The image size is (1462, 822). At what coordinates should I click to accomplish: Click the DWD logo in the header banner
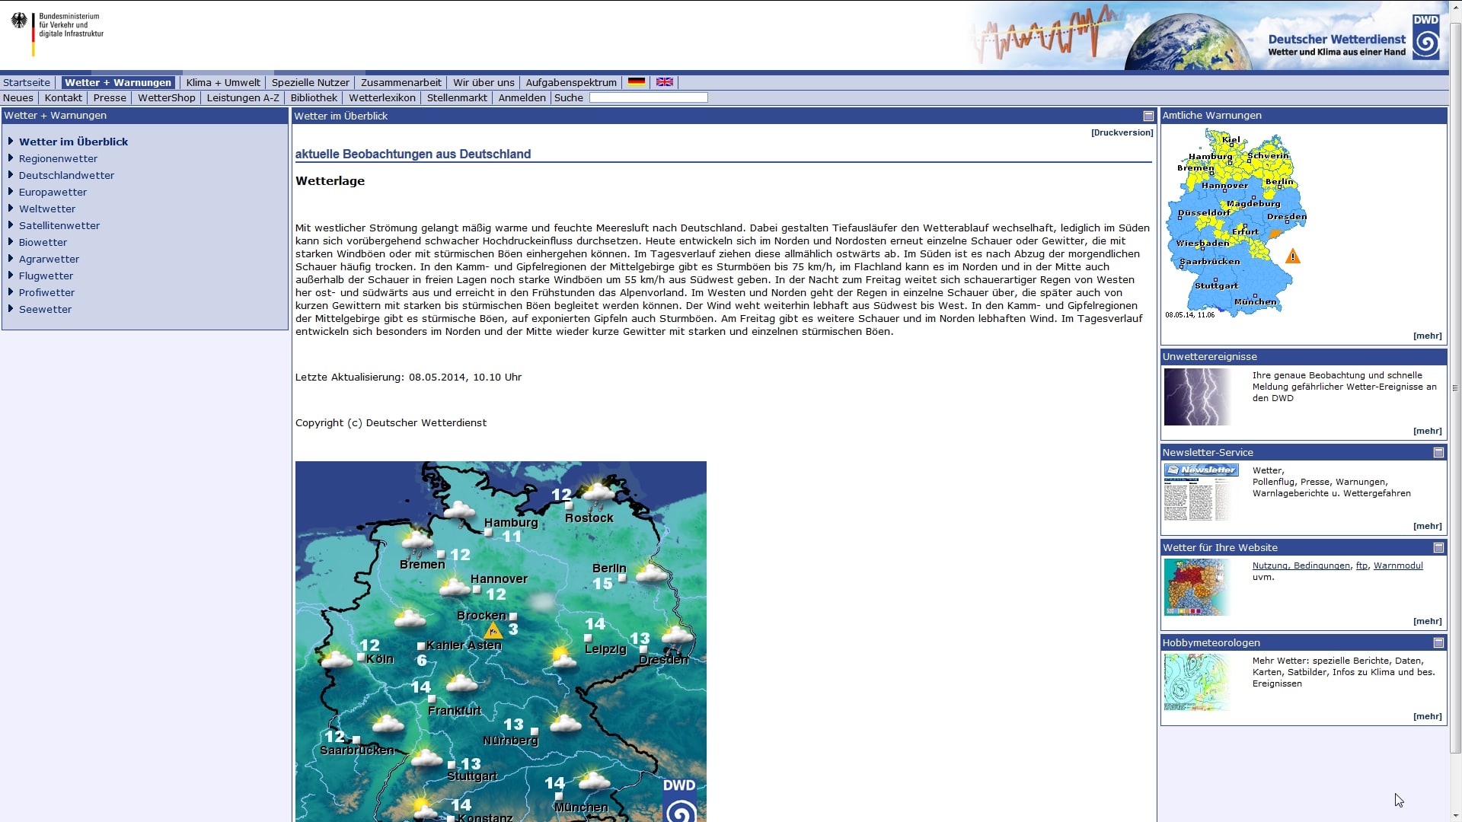[x=1425, y=37]
